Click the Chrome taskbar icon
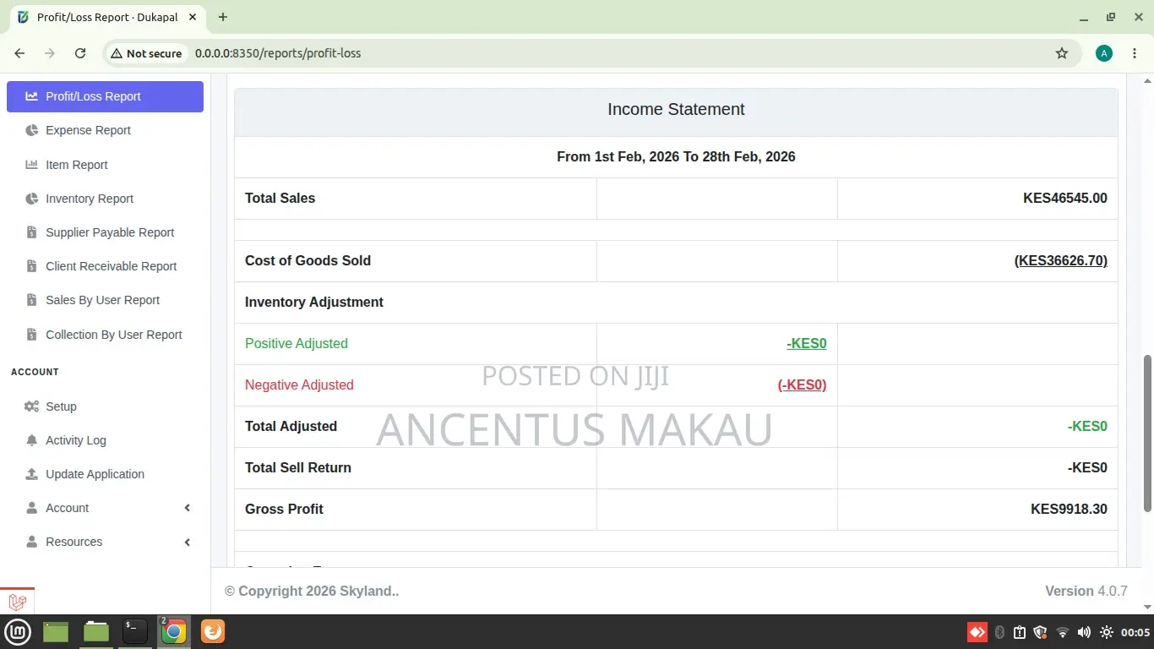 [x=174, y=631]
